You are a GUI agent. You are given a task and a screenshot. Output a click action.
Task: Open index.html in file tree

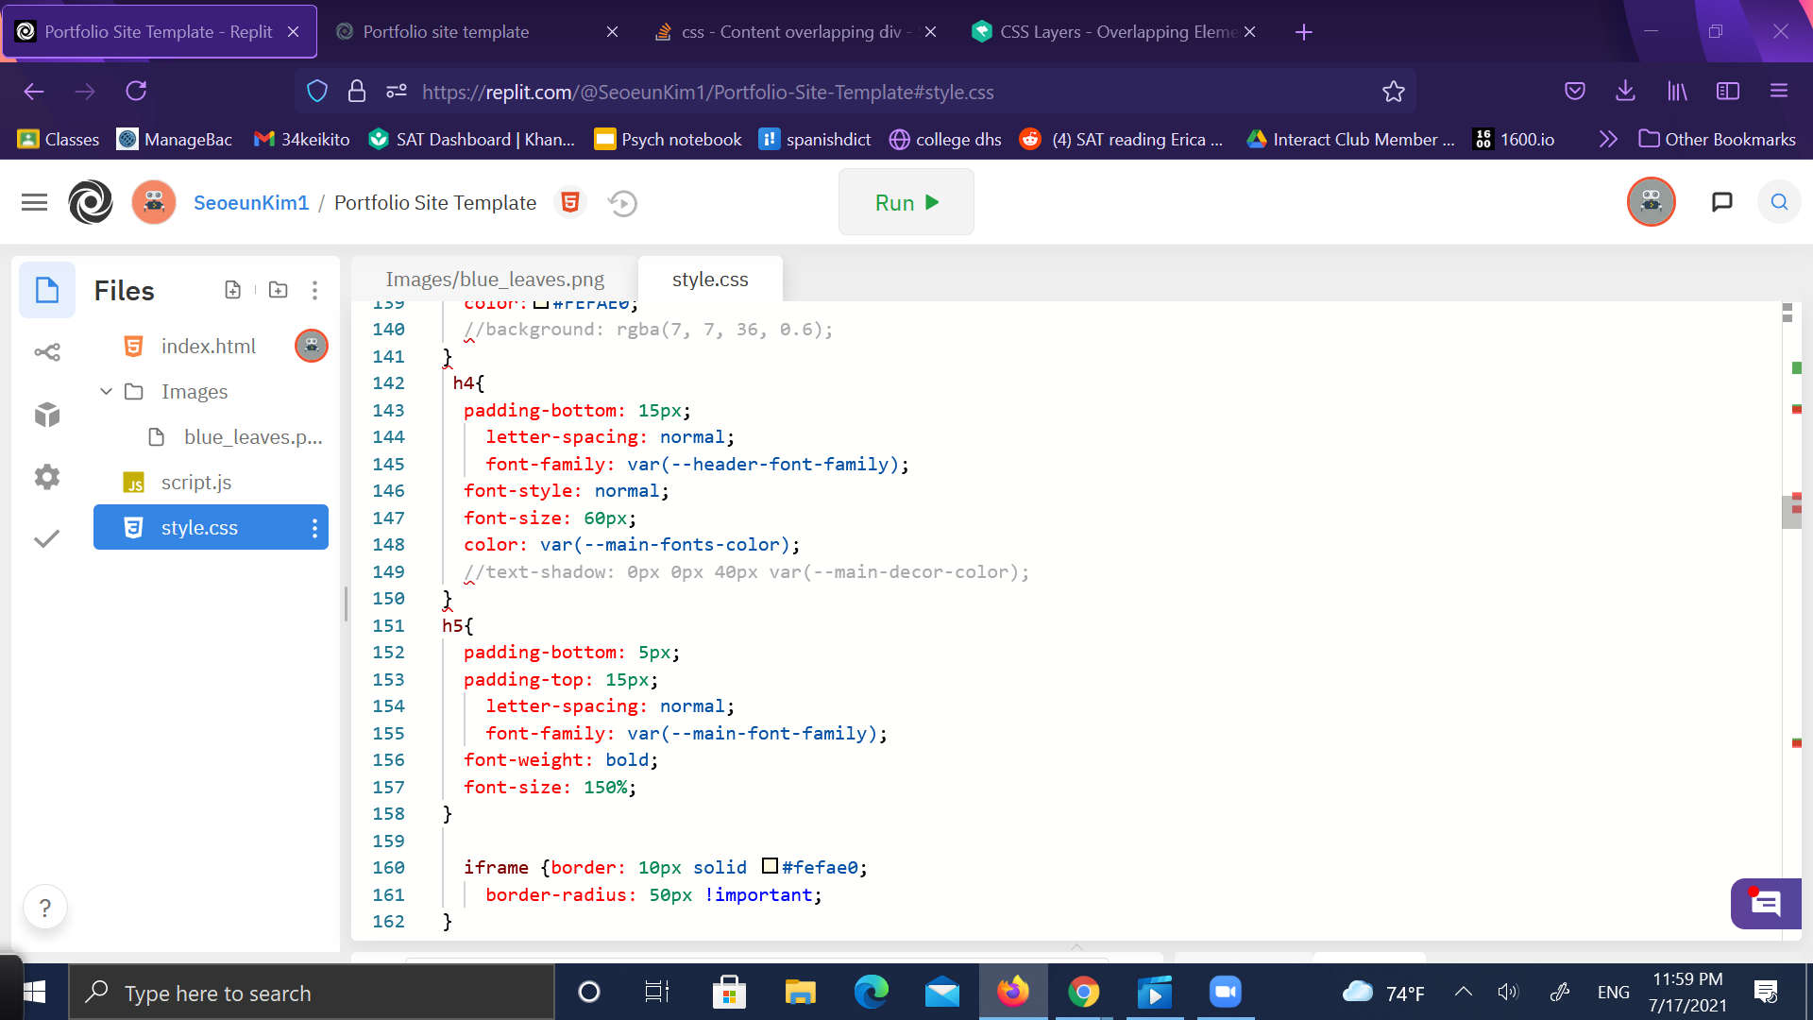coord(208,347)
